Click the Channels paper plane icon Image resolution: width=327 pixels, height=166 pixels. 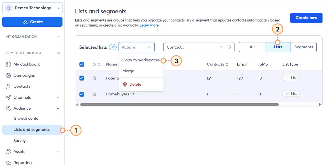(8, 97)
